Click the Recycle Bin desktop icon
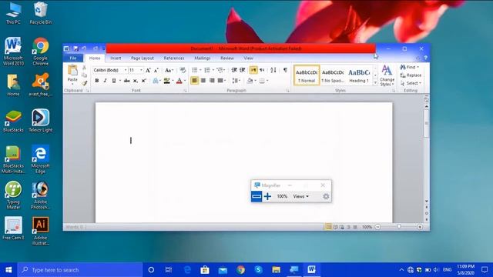This screenshot has width=493, height=277. click(x=40, y=13)
